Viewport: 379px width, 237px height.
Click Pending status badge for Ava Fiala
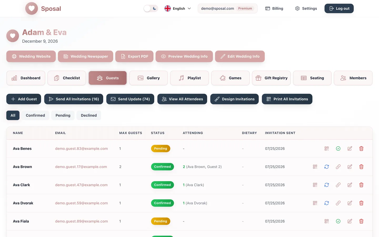[161, 221]
